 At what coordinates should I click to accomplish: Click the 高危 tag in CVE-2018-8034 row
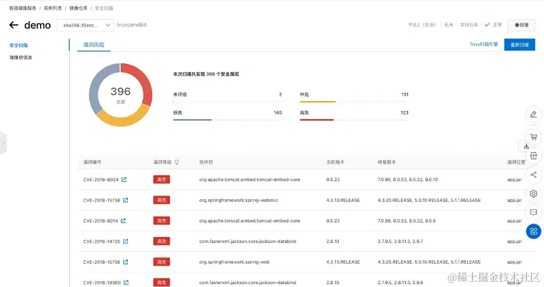point(162,180)
